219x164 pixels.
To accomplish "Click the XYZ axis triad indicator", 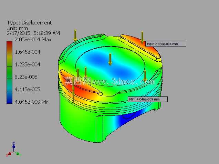I will click(14, 150).
